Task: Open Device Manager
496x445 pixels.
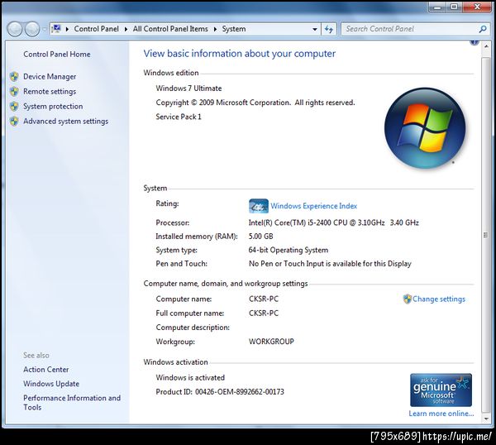Action: [50, 77]
